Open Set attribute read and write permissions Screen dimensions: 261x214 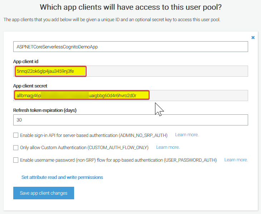(x=62, y=177)
